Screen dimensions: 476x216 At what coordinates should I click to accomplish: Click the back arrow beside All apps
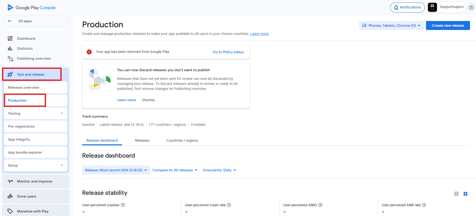(10, 21)
